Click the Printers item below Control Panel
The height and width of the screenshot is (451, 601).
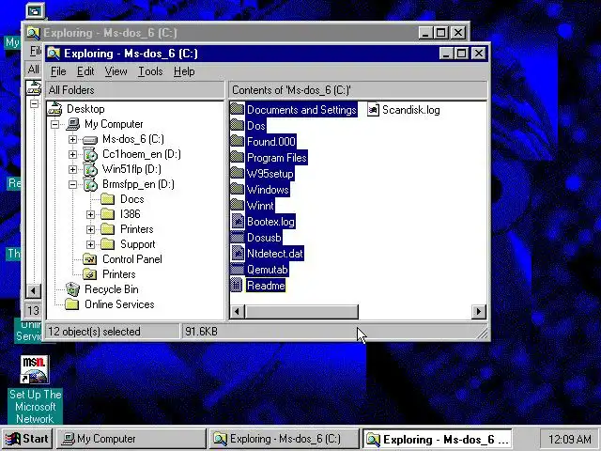119,274
